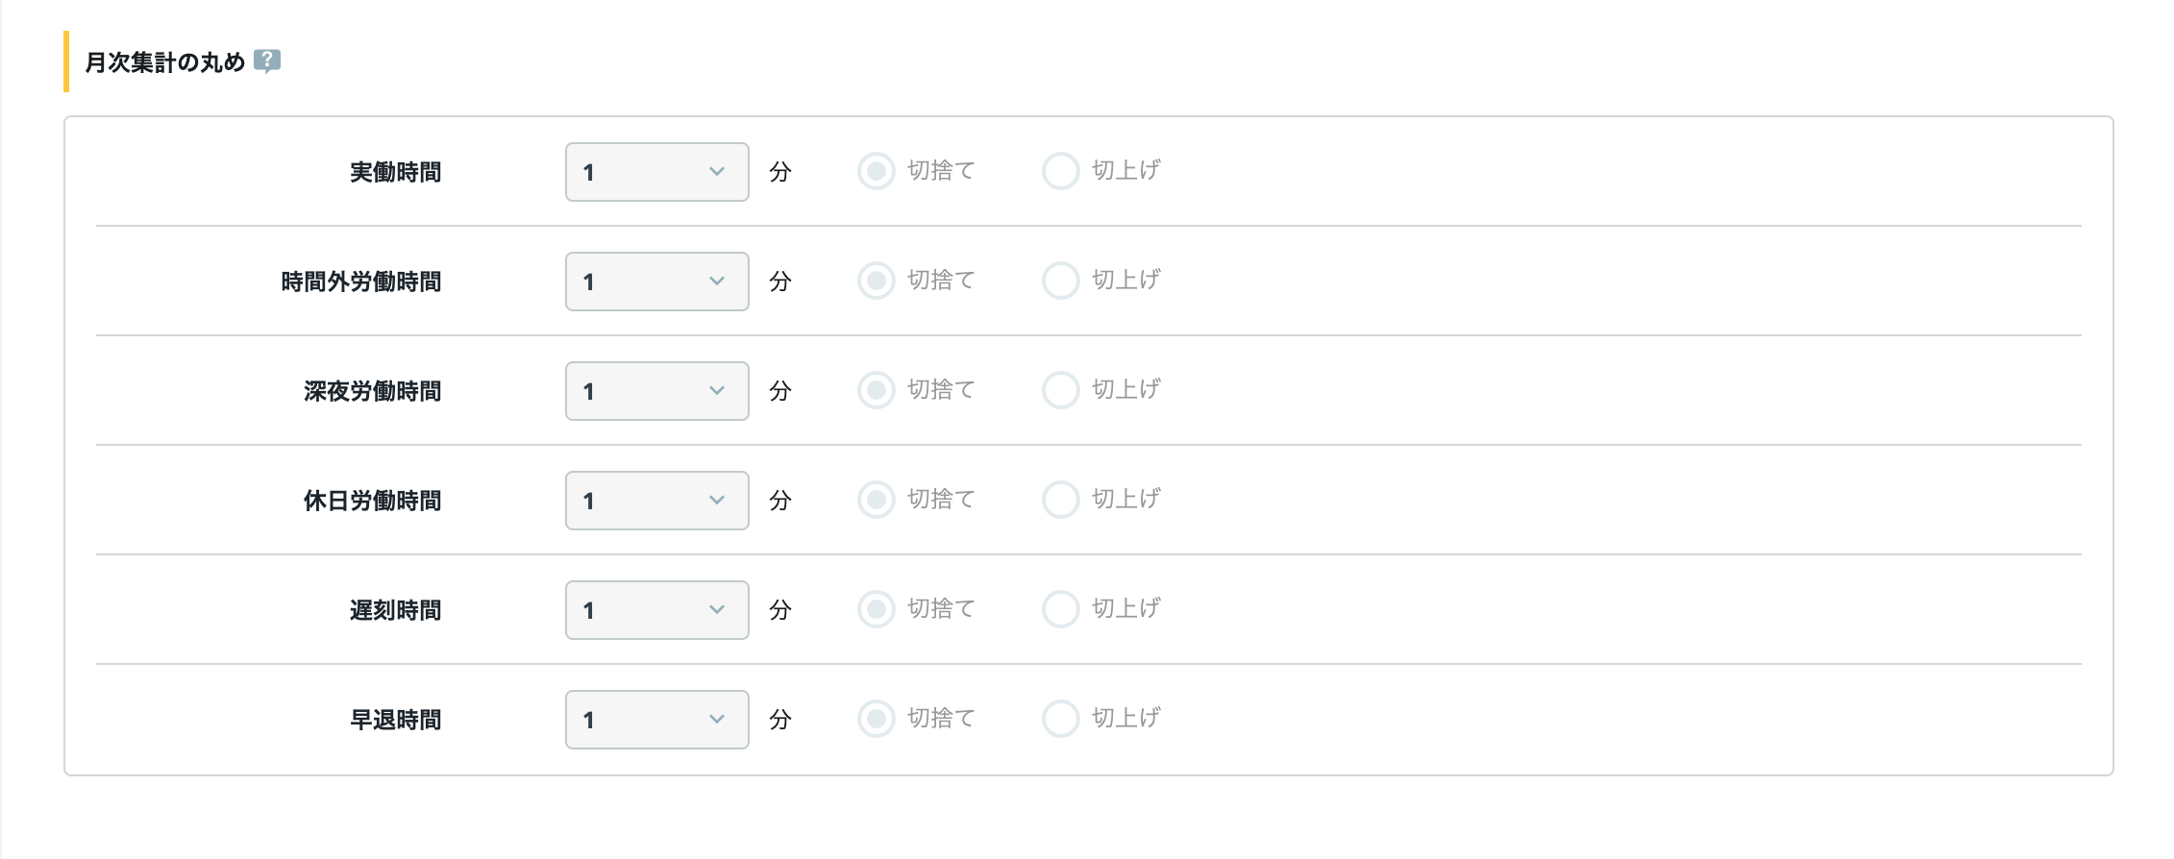2174x859 pixels.
Task: Click the help icon beside 月次集計の丸め
Action: [x=267, y=62]
